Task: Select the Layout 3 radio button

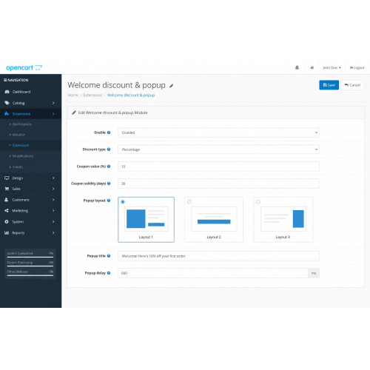Action: pyautogui.click(x=258, y=202)
